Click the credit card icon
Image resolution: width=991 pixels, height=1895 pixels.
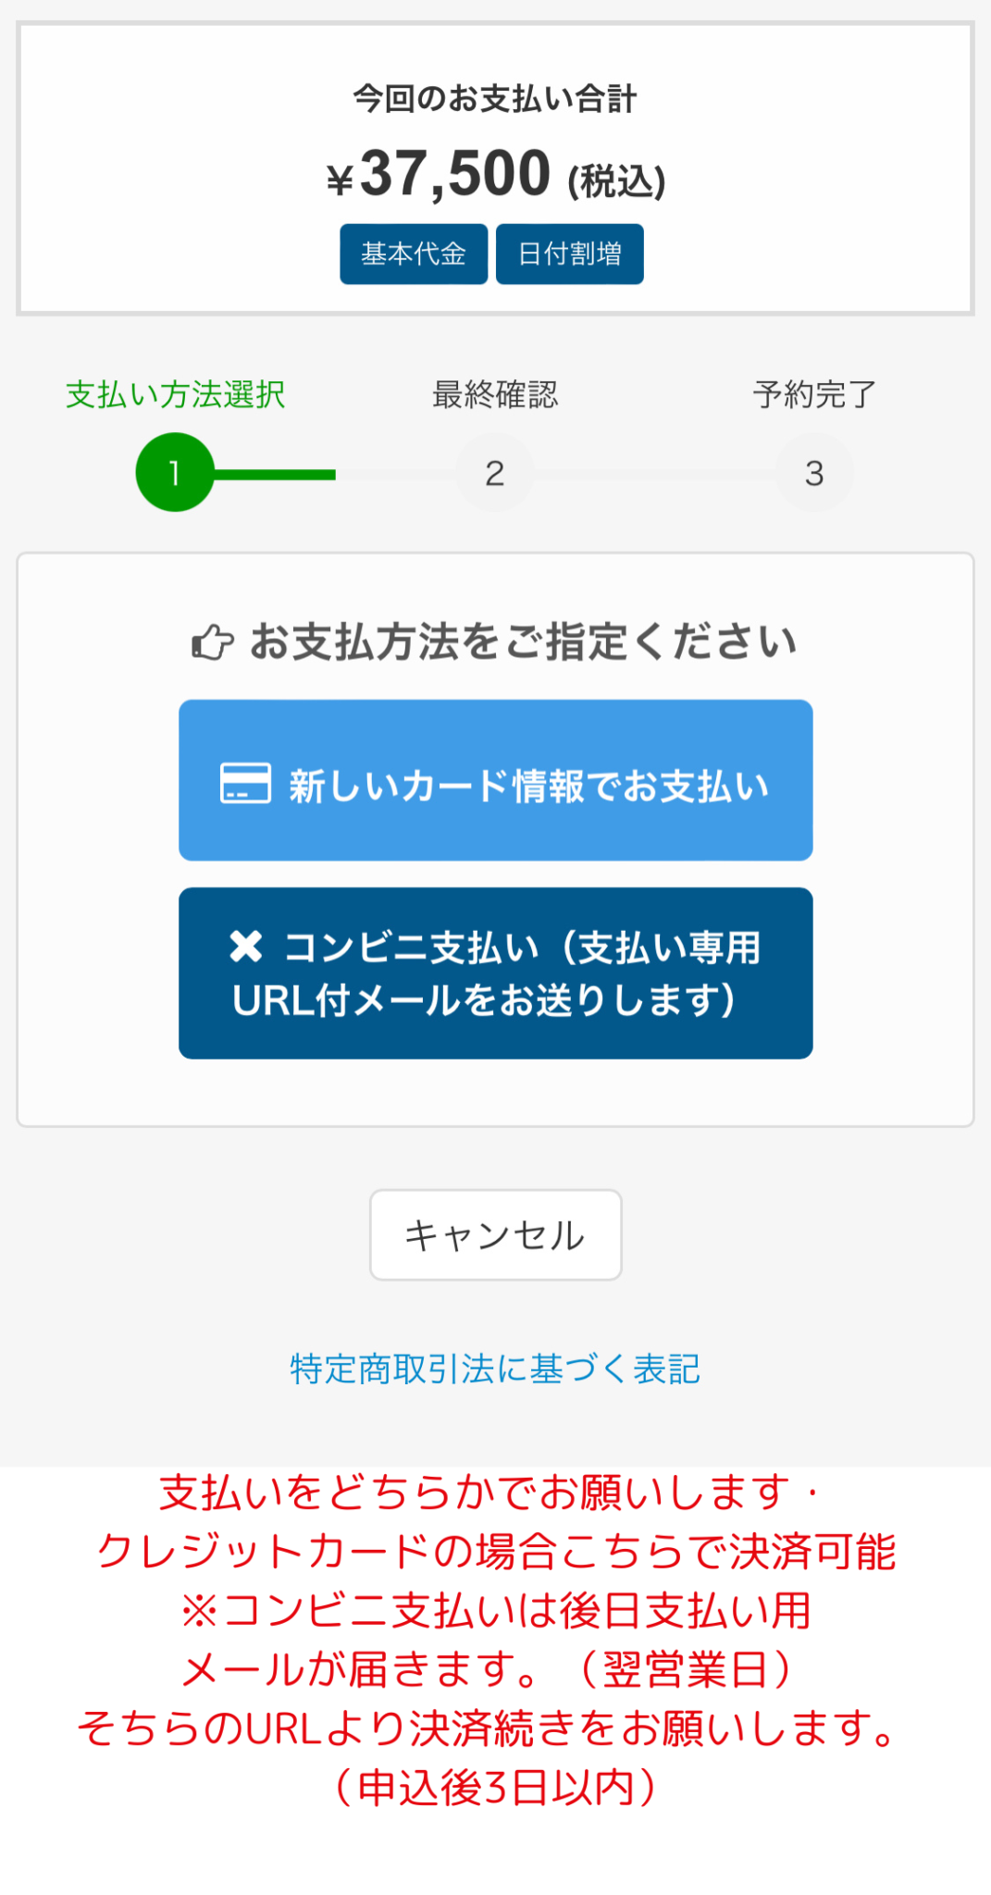coord(245,783)
